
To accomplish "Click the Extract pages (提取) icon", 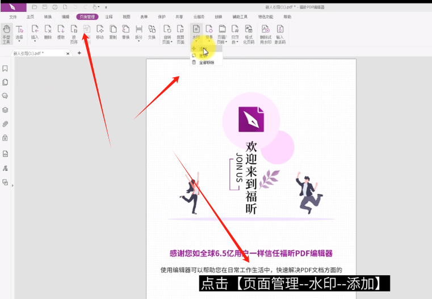I will pyautogui.click(x=61, y=32).
